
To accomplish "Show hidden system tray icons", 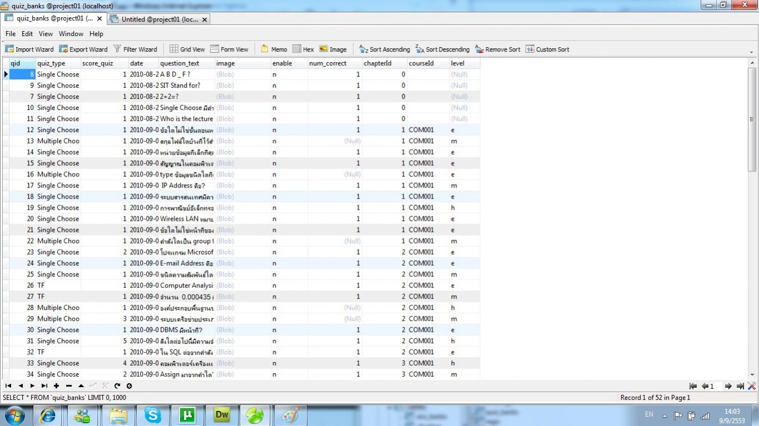I will 665,415.
